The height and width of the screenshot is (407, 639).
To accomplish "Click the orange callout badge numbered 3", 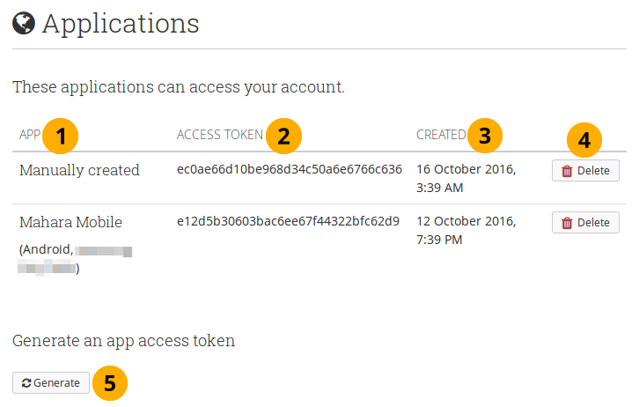I will (484, 136).
